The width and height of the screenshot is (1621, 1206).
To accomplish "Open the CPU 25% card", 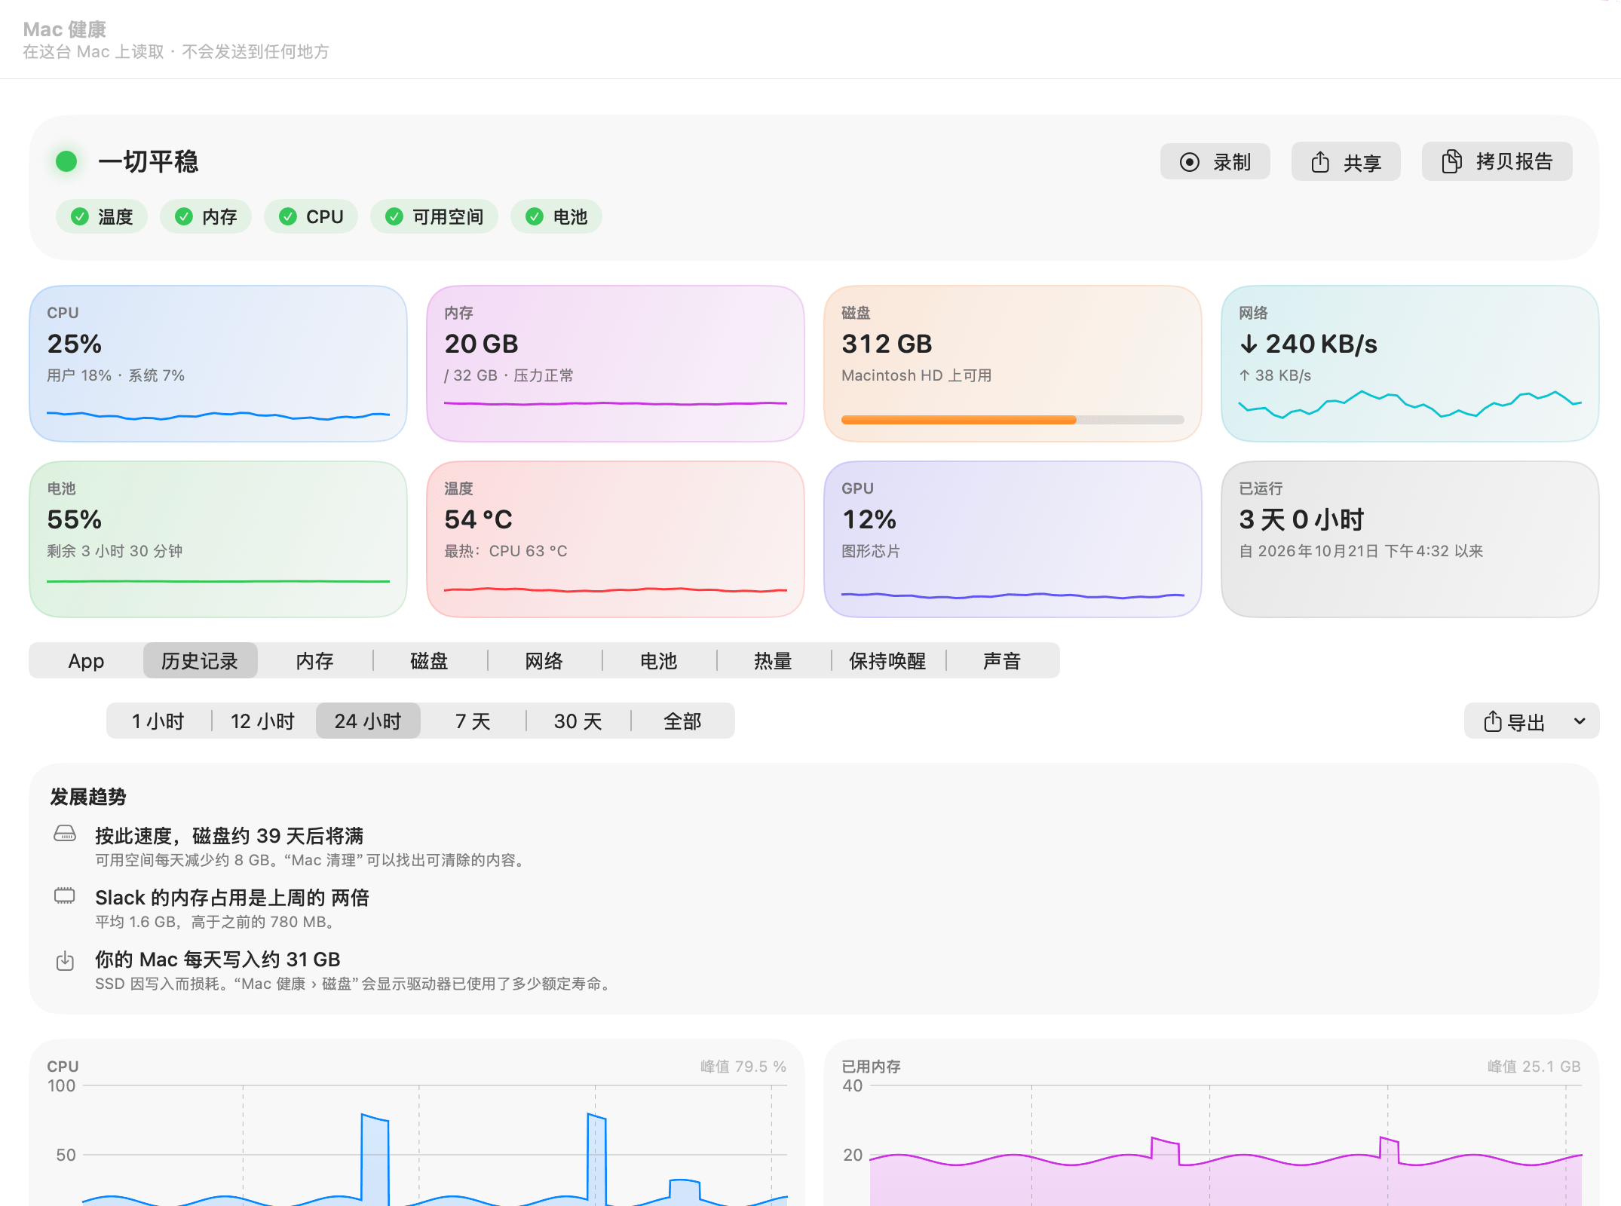I will [x=218, y=363].
